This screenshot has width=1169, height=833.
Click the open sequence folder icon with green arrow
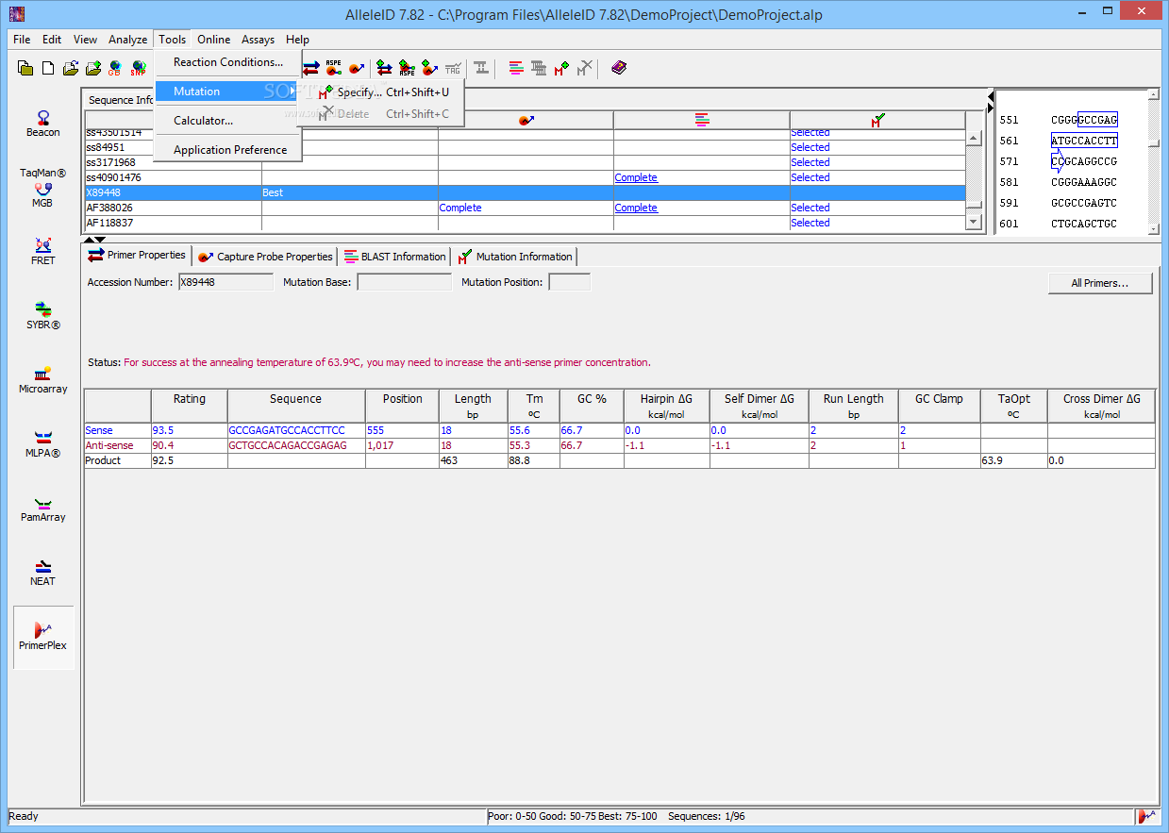click(93, 68)
